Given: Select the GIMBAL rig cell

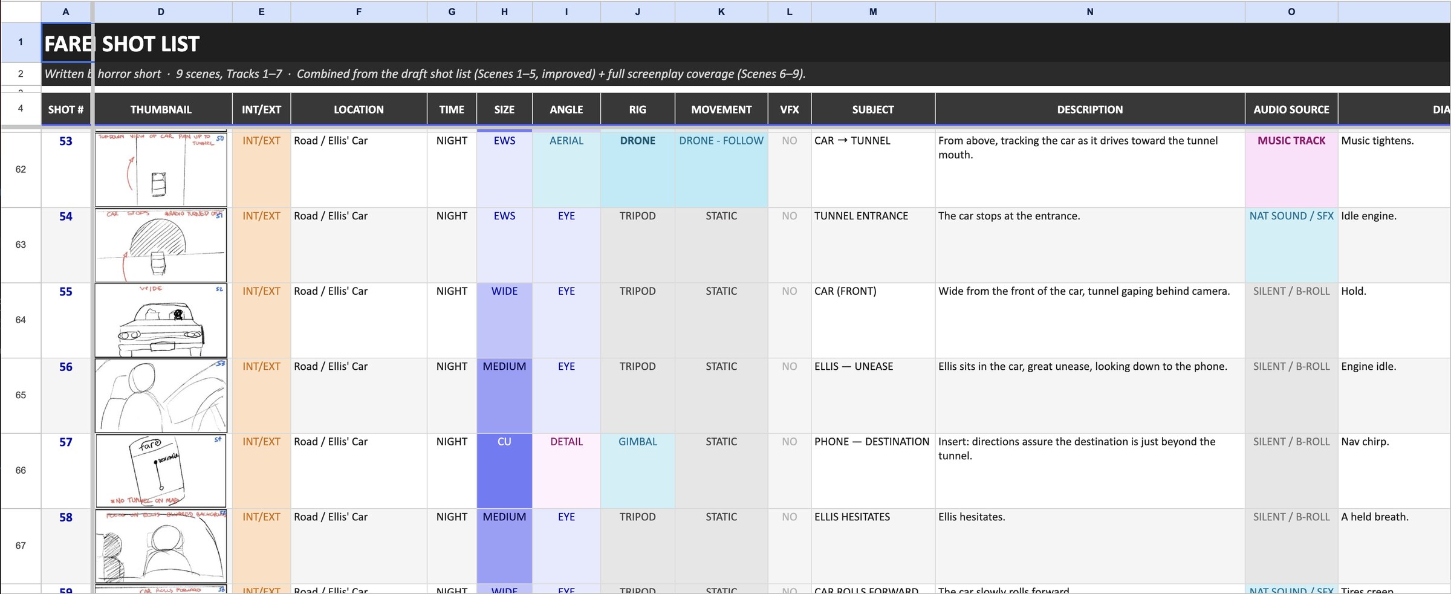Looking at the screenshot, I should click(637, 471).
